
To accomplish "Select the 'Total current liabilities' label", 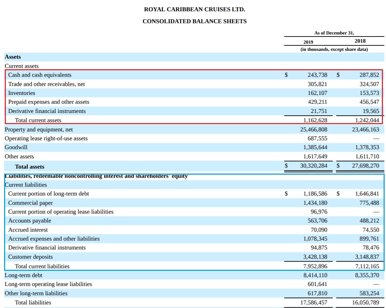I will (x=42, y=266).
